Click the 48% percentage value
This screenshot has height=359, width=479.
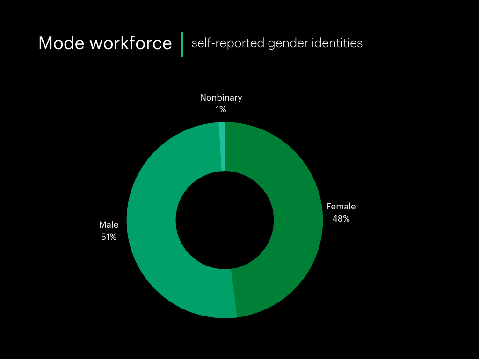coord(341,218)
